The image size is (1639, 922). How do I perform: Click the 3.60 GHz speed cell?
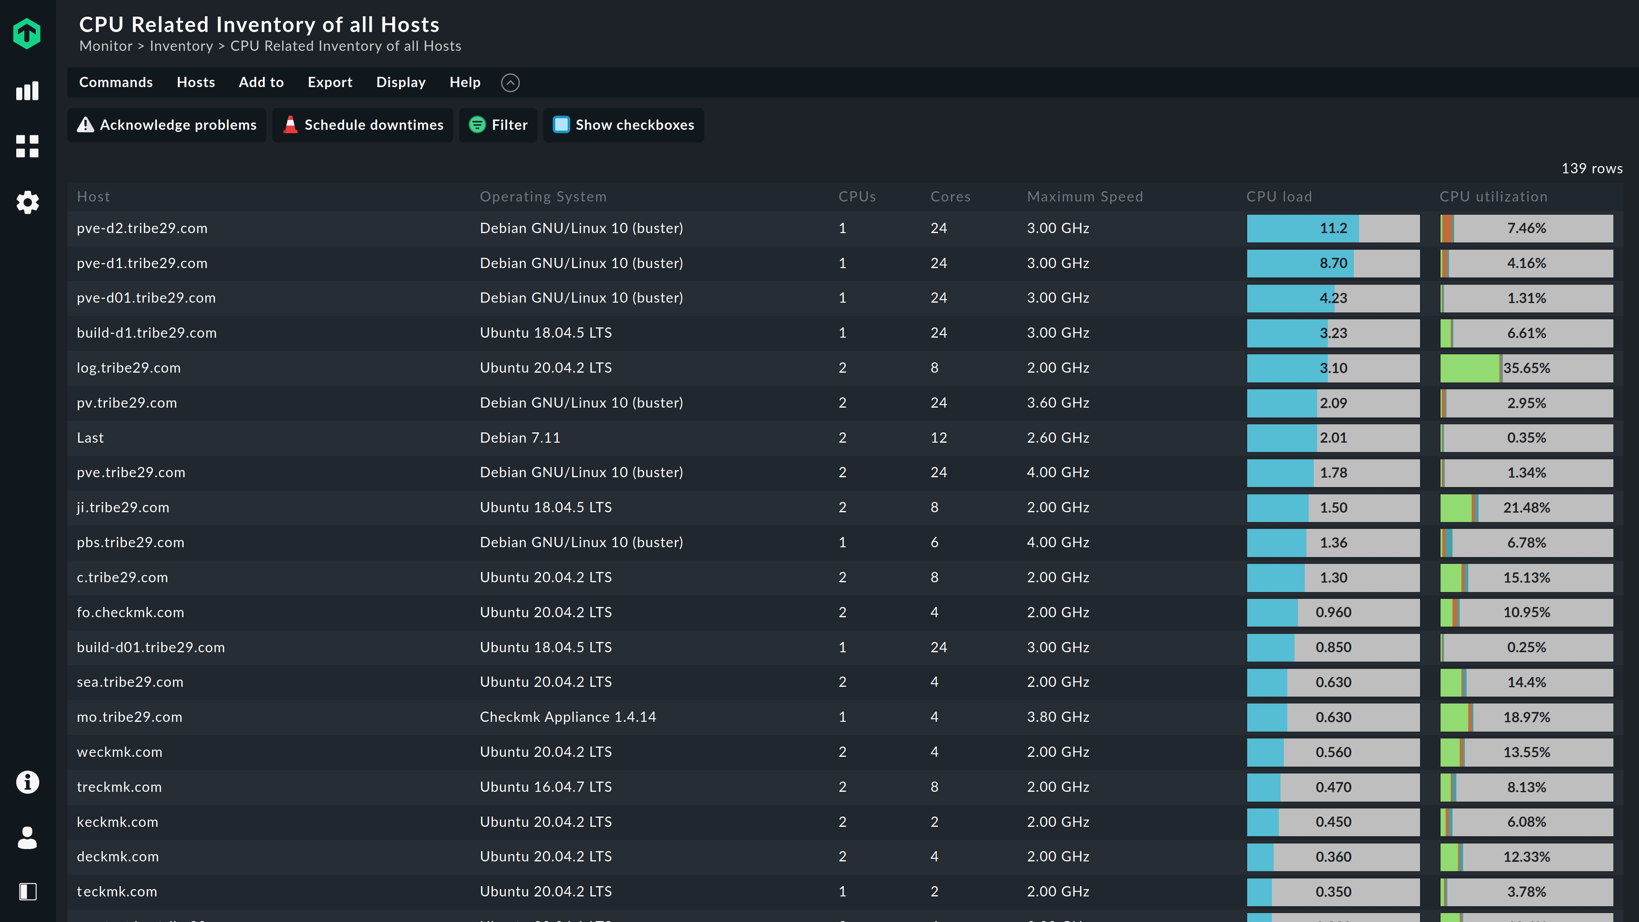pyautogui.click(x=1058, y=403)
